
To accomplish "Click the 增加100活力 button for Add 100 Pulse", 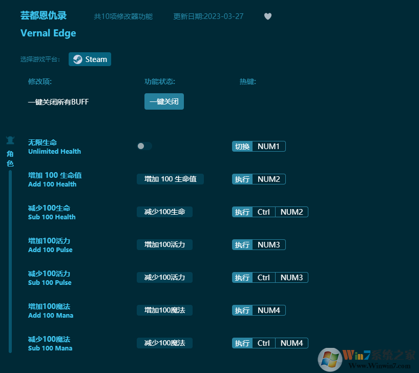I will click(x=164, y=244).
